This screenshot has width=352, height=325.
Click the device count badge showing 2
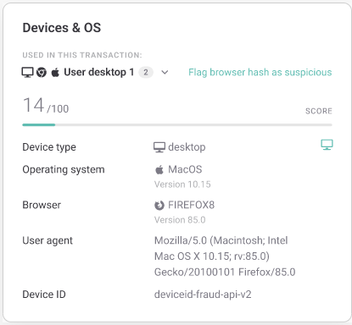click(x=146, y=72)
